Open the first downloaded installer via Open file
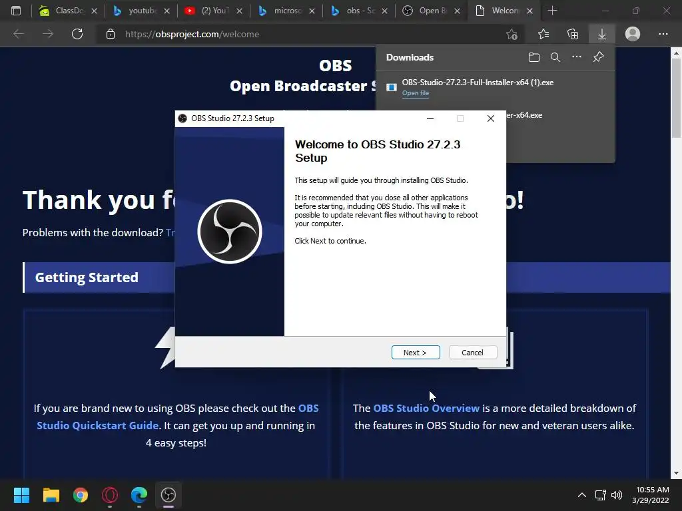The image size is (682, 511). [x=416, y=93]
